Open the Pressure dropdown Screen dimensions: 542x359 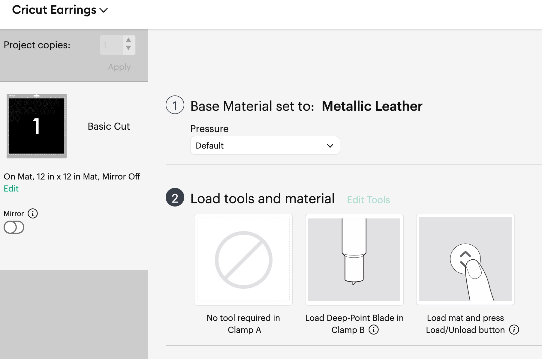265,146
